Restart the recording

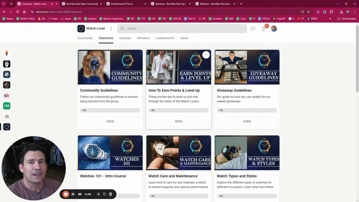(104, 194)
